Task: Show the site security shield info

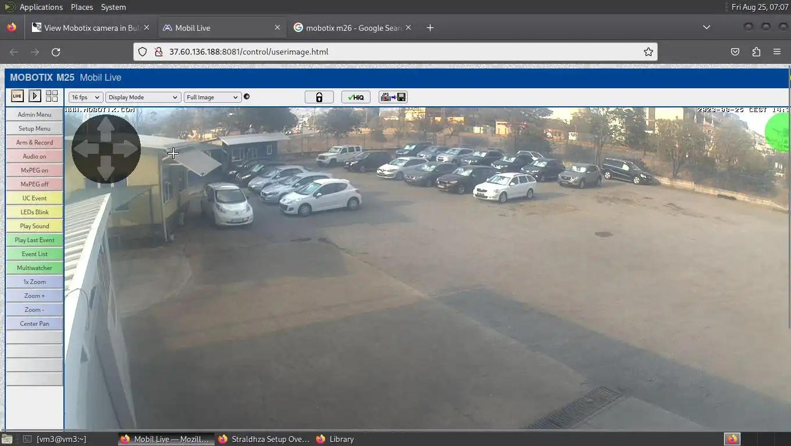Action: pos(142,52)
